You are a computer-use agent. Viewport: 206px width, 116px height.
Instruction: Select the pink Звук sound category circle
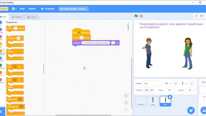coord(1,36)
